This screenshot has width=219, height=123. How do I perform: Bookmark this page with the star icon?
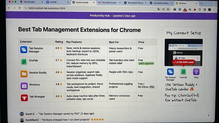168,9
